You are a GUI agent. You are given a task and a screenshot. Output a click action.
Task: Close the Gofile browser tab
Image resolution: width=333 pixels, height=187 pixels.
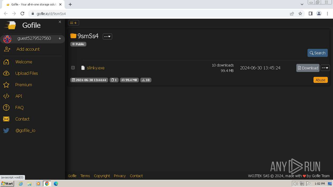60,4
